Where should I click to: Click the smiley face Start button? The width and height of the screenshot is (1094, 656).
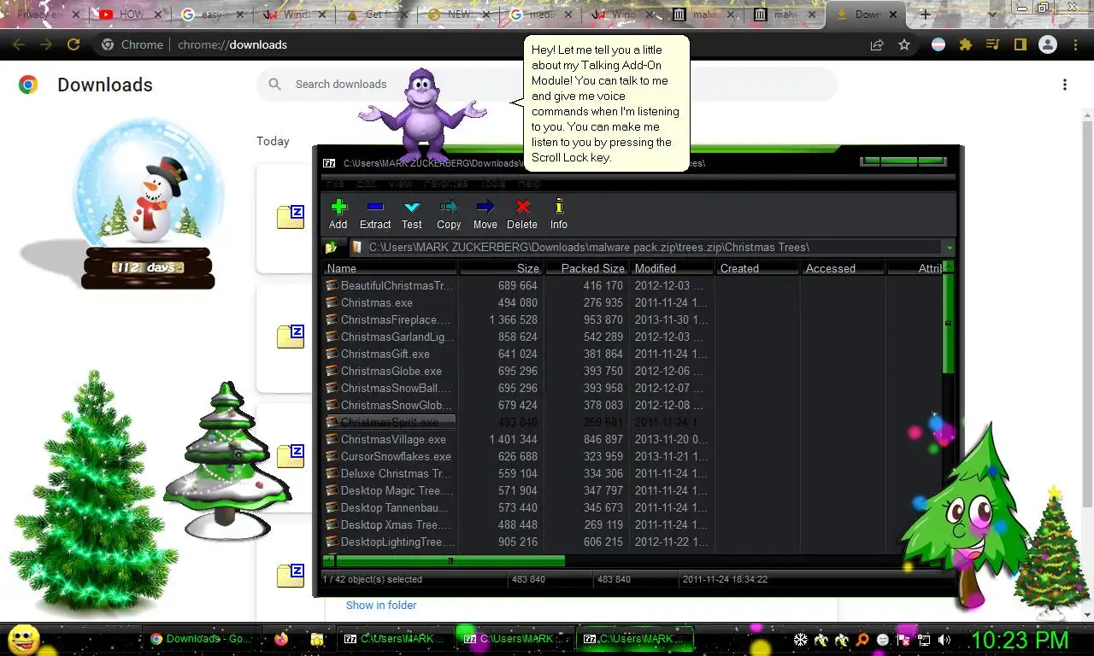[23, 639]
